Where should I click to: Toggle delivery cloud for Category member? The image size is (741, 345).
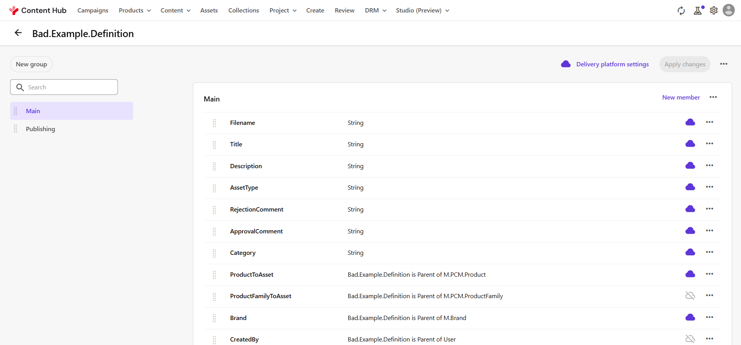[x=690, y=253]
